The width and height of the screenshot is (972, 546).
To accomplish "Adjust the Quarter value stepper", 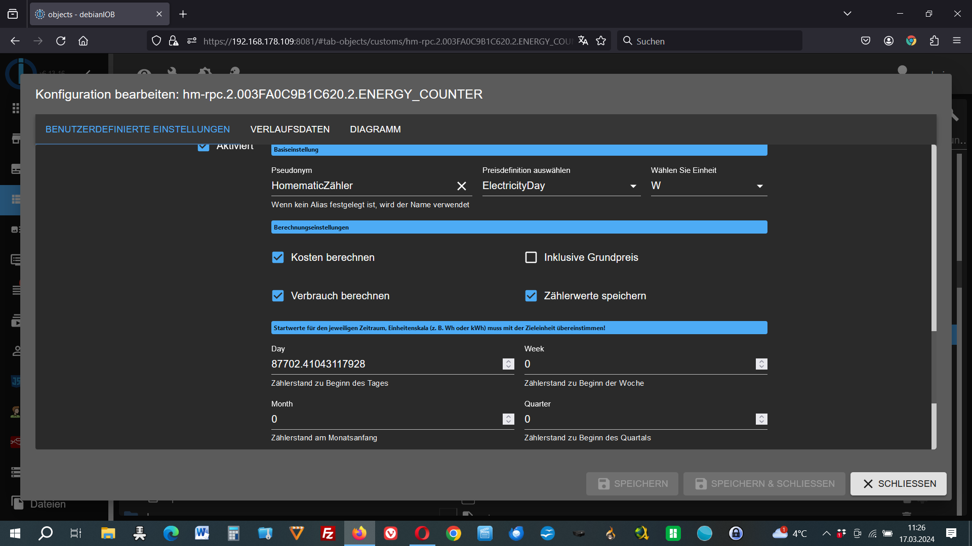I will click(x=761, y=419).
